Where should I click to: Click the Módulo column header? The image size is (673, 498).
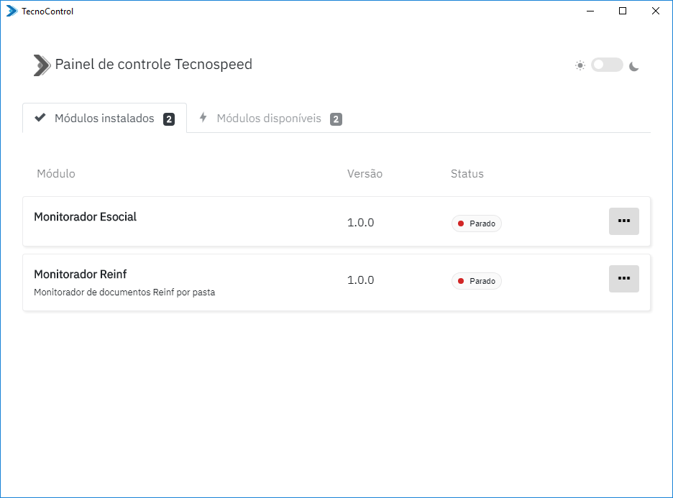[56, 173]
